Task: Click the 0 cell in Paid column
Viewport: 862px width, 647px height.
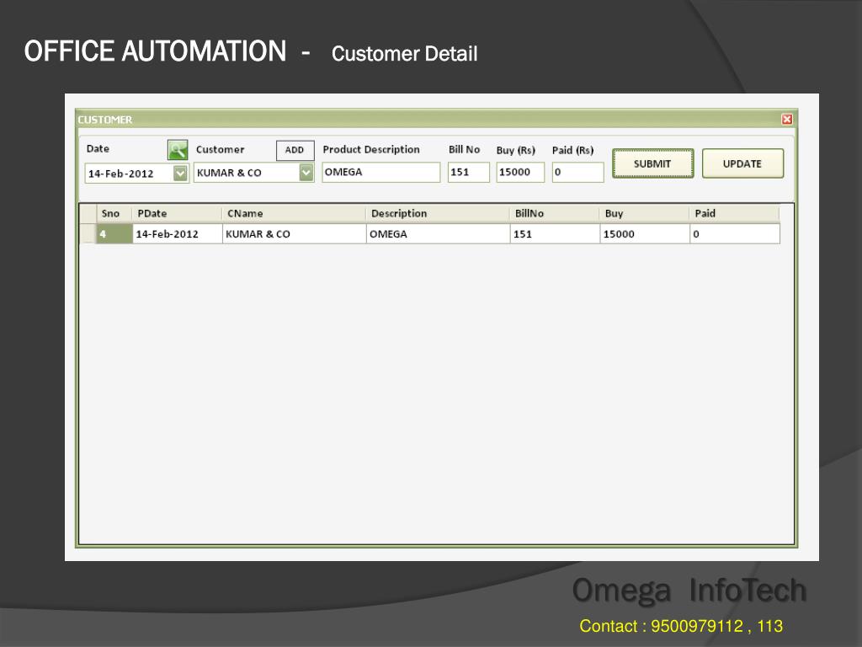Action: point(735,234)
